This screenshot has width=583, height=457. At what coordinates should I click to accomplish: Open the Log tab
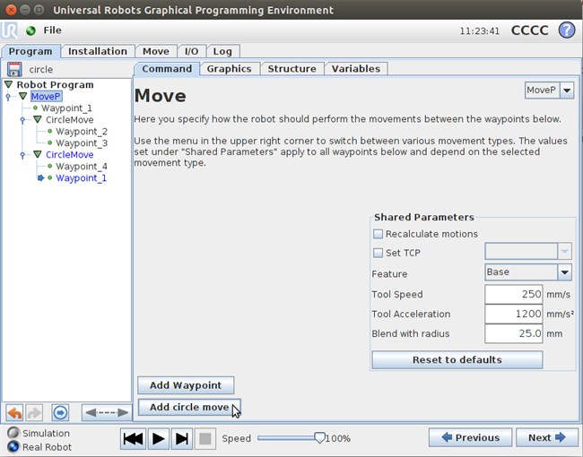coord(222,51)
